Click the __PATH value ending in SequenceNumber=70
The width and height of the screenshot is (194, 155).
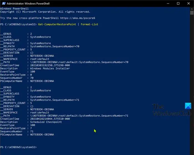click(79, 62)
